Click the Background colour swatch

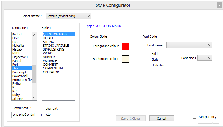125,59
